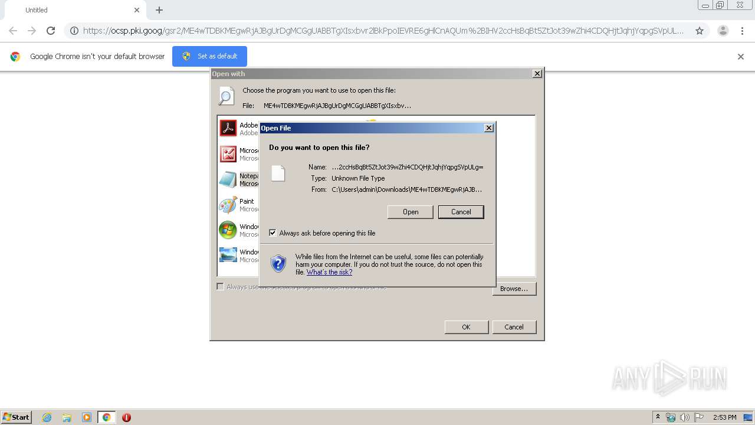This screenshot has height=425, width=755.
Task: Bookmark this page with the star icon
Action: point(700,31)
